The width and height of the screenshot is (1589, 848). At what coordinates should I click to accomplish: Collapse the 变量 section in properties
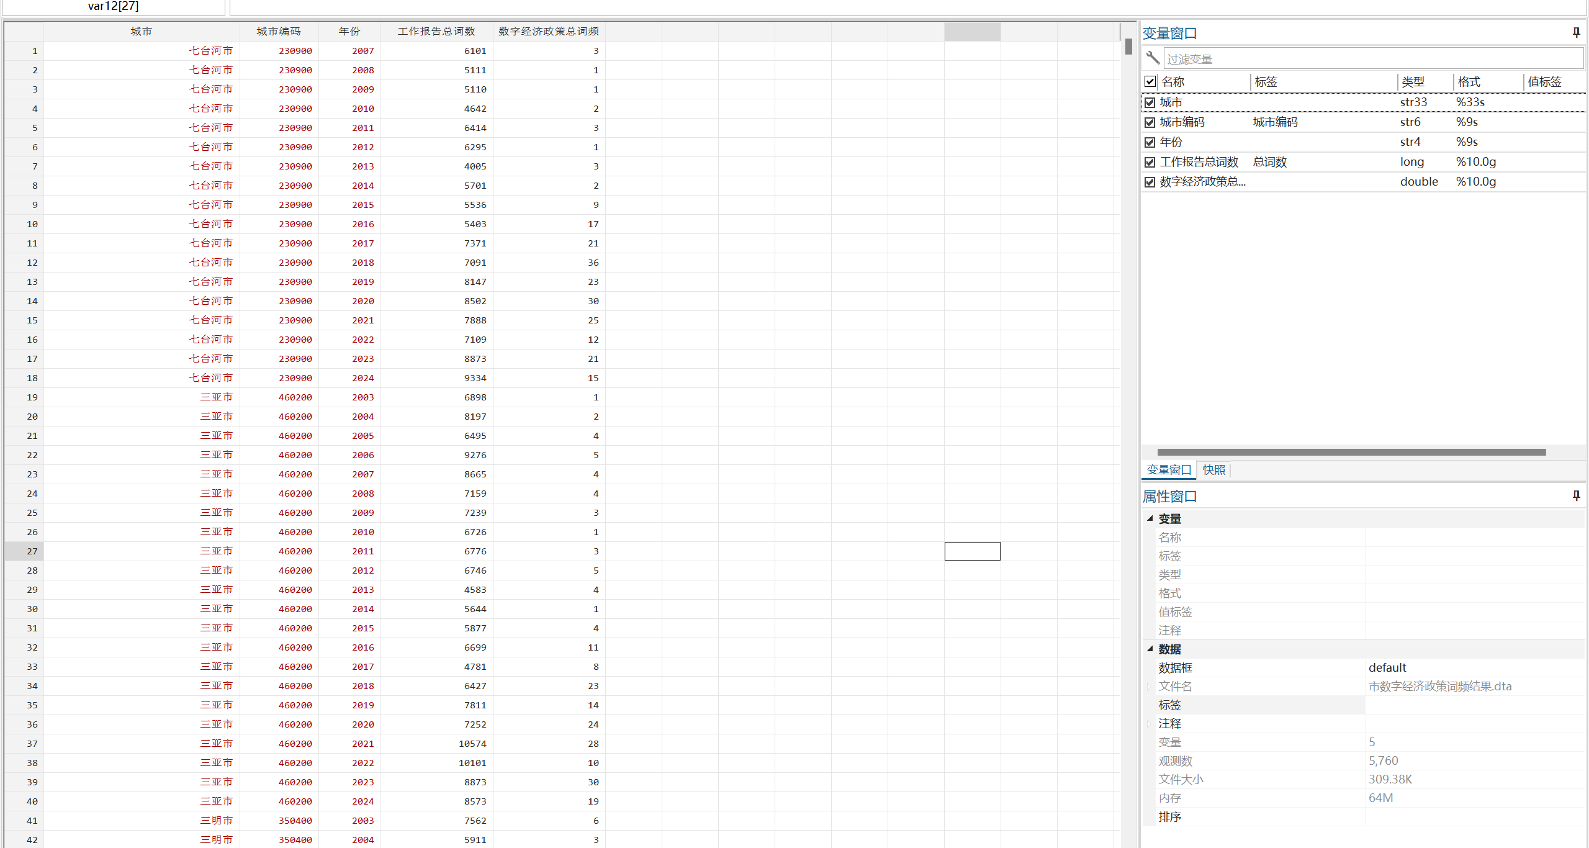(1150, 518)
